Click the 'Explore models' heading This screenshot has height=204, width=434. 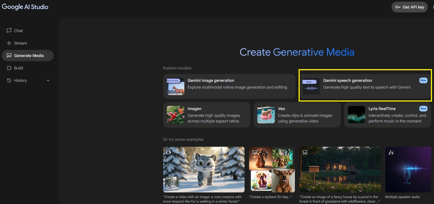[177, 68]
